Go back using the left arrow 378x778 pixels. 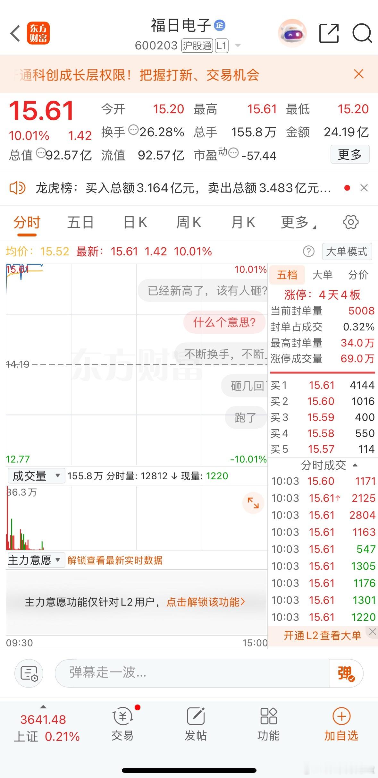[x=15, y=33]
